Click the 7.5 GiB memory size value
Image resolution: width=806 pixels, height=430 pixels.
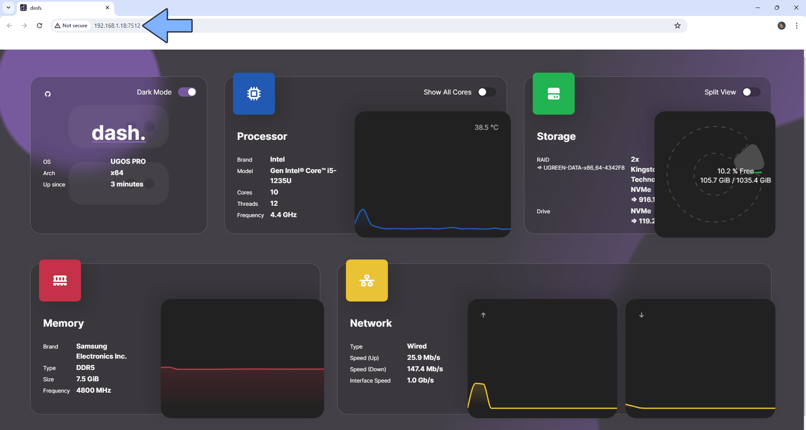tap(87, 379)
